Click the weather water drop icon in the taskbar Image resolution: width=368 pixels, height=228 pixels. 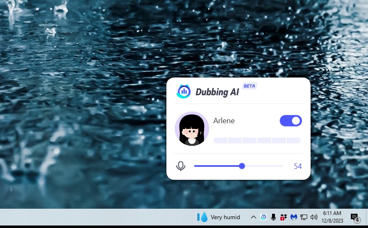(x=204, y=217)
